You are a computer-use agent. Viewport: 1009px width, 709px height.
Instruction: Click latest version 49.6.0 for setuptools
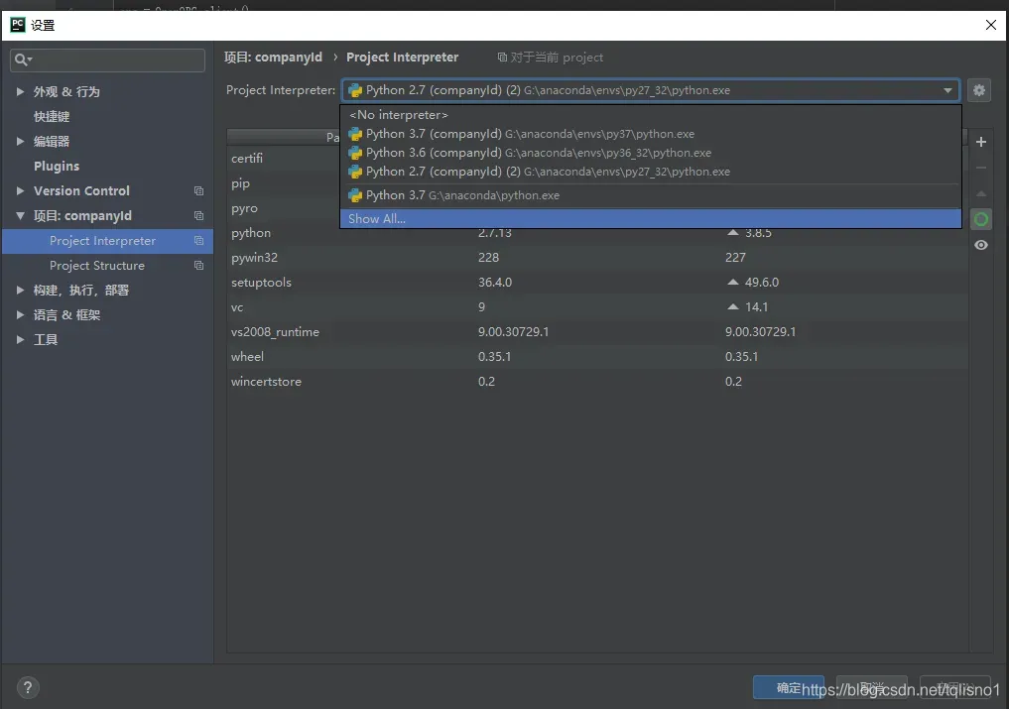pos(761,283)
